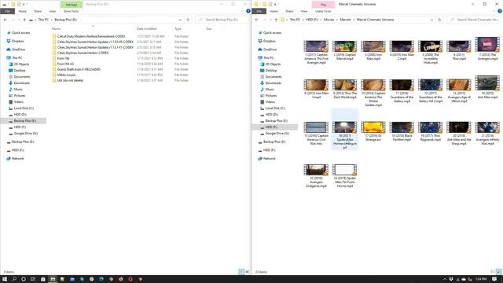Open recent locations dropdown in Marvel window
503x283 pixels.
[x=270, y=20]
